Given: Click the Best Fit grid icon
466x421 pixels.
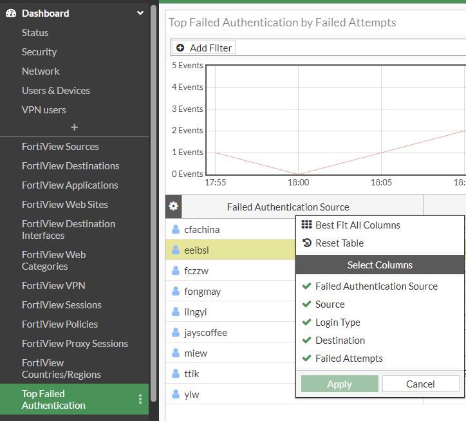Looking at the screenshot, I should point(307,225).
